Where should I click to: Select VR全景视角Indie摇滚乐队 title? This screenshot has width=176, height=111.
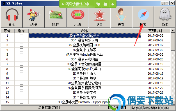(84, 55)
